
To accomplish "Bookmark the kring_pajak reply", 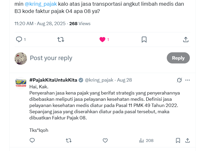I will click(x=178, y=140).
